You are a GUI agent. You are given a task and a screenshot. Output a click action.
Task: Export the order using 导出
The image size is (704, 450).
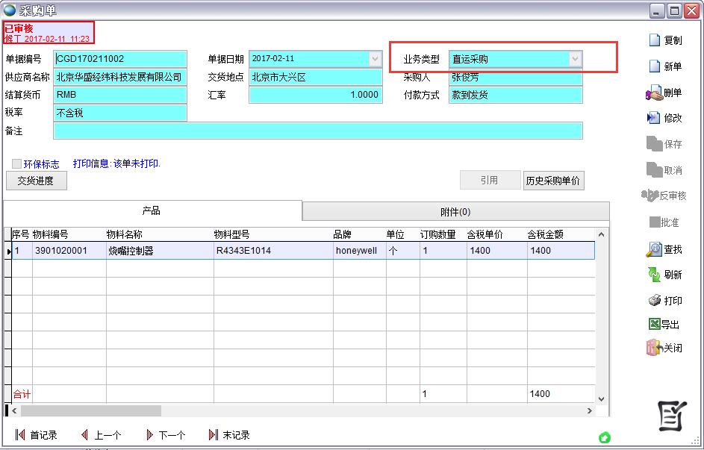654,324
